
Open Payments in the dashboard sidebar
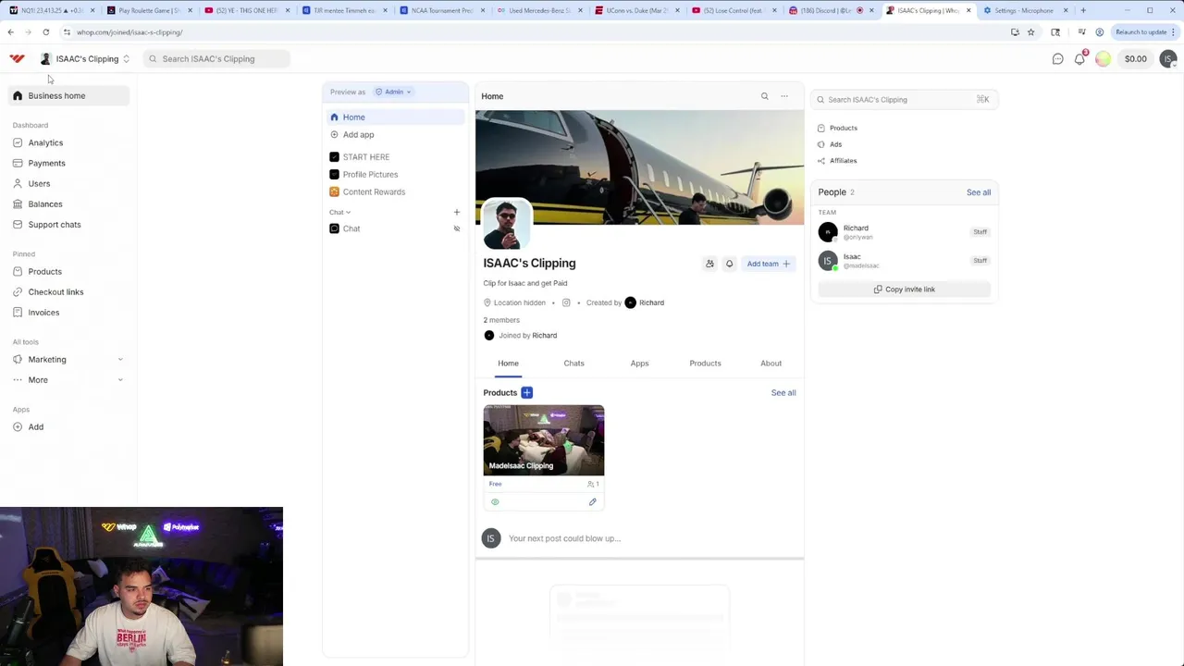point(46,164)
